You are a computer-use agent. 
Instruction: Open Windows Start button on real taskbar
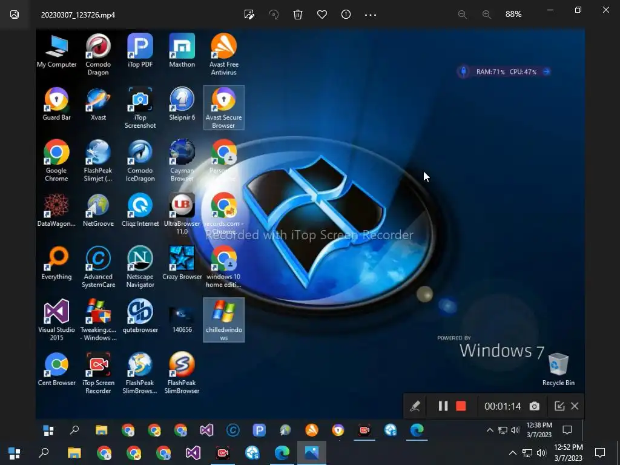[15, 453]
